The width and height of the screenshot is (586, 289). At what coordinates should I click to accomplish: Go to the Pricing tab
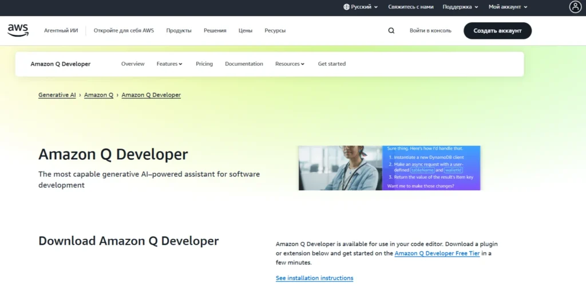[204, 64]
